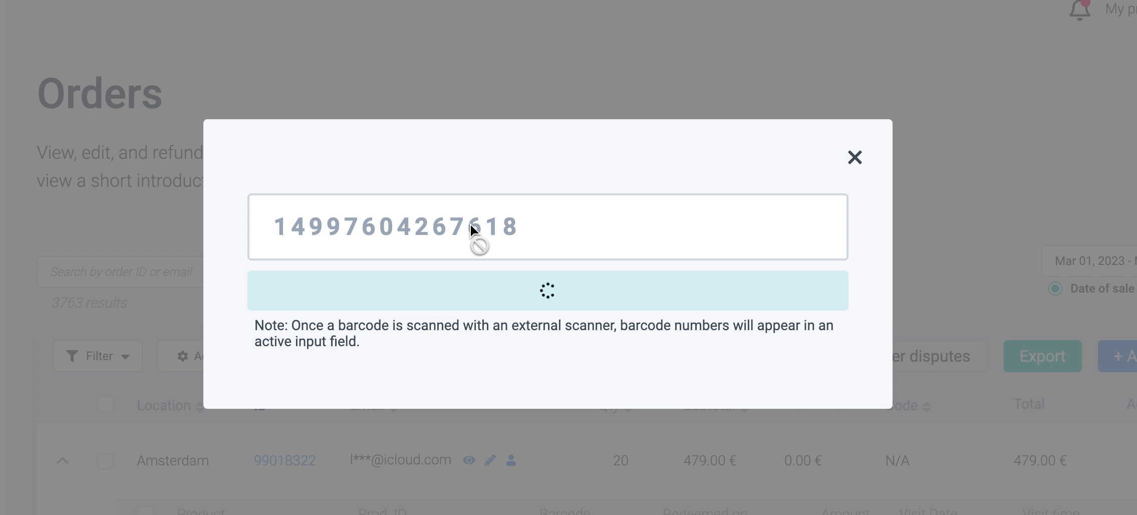1137x515 pixels.
Task: Open order ID 99018322
Action: (285, 460)
